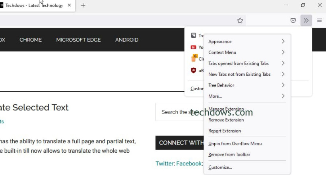
Task: Select Unpin from Overflow Menu
Action: coord(247,144)
